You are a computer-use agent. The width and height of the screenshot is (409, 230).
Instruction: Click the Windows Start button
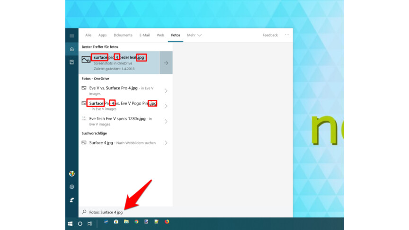pyautogui.click(x=70, y=224)
